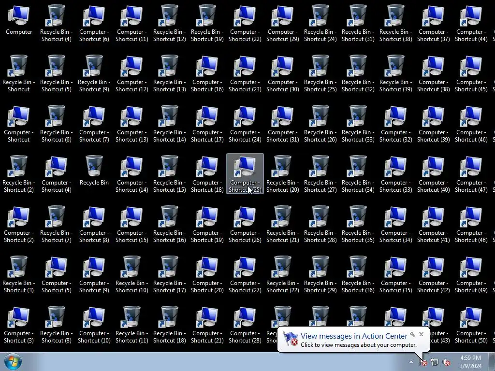The width and height of the screenshot is (495, 371).
Task: Select Computer - Shortcut (35) icon
Action: tap(396, 274)
